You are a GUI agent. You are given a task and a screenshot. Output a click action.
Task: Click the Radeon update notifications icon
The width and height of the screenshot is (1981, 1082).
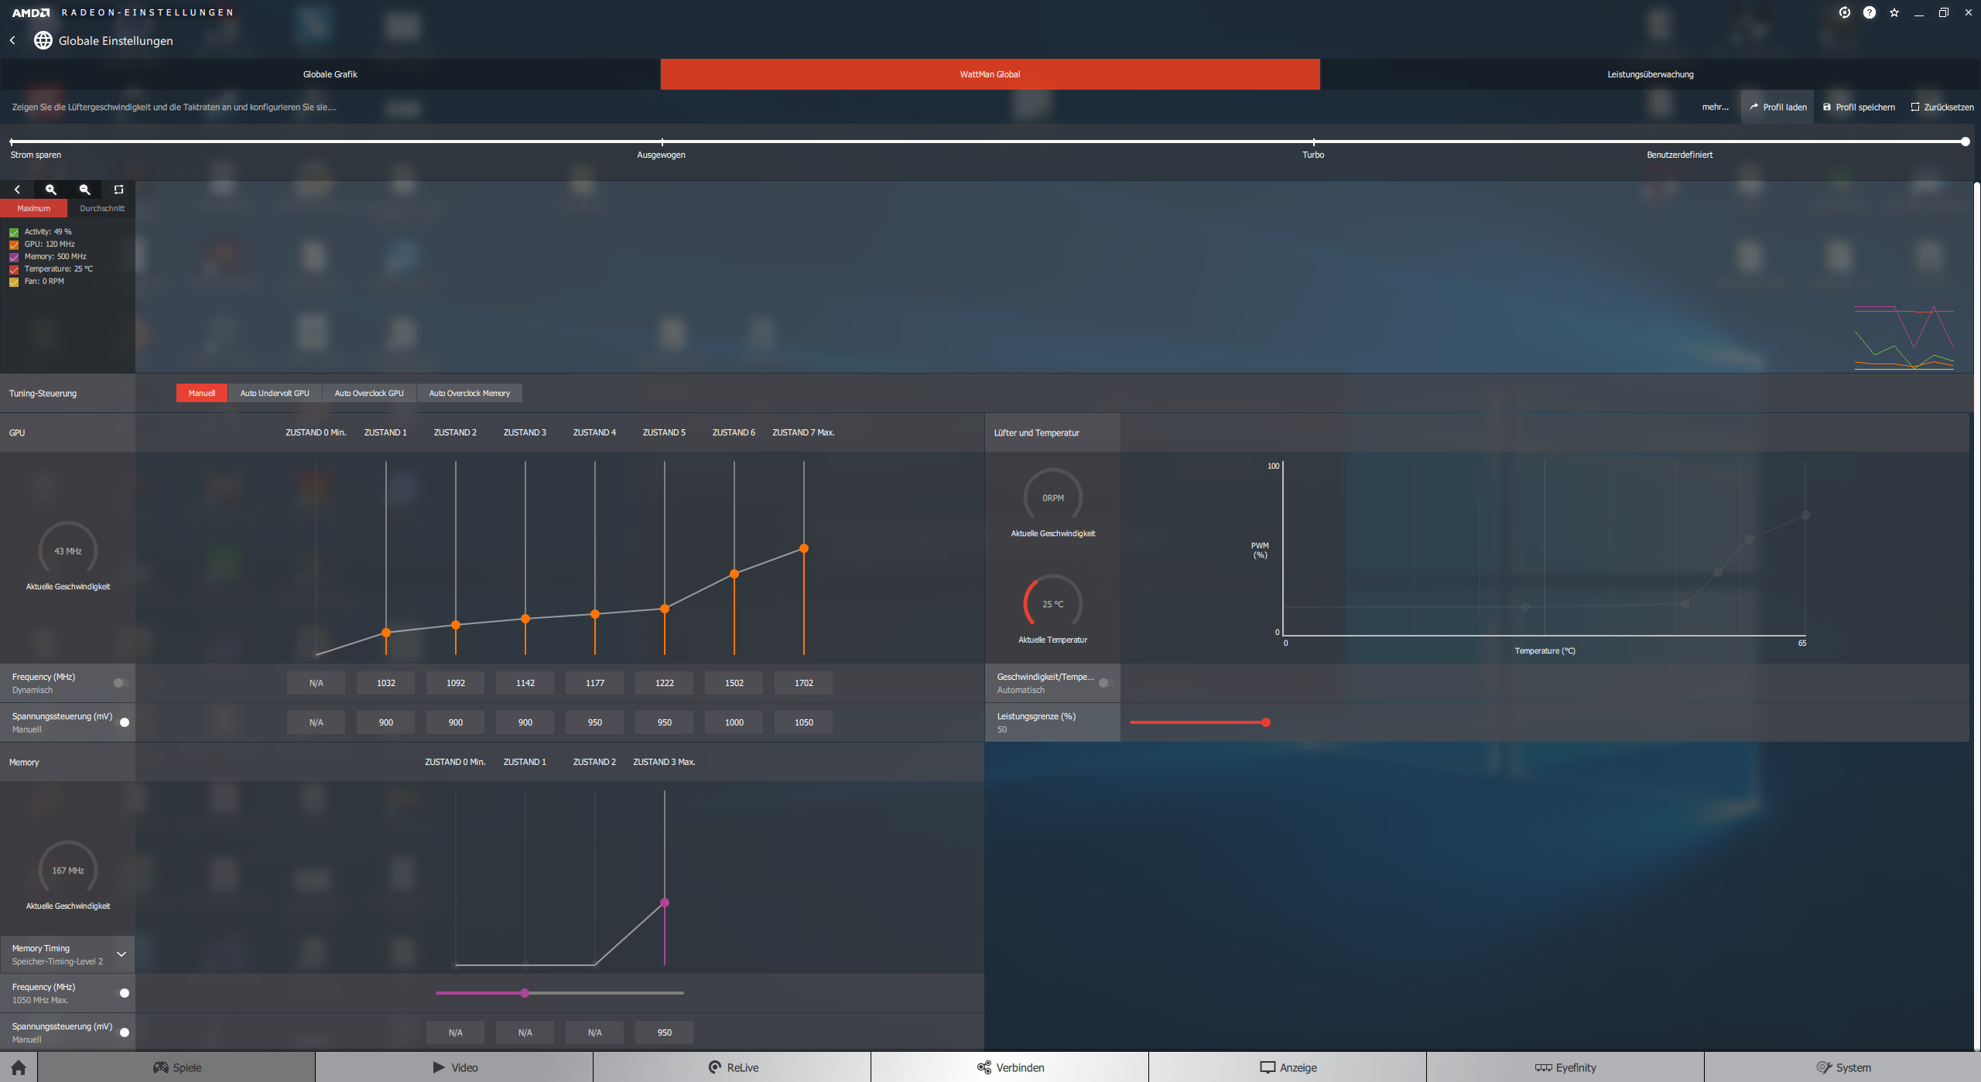tap(1845, 12)
